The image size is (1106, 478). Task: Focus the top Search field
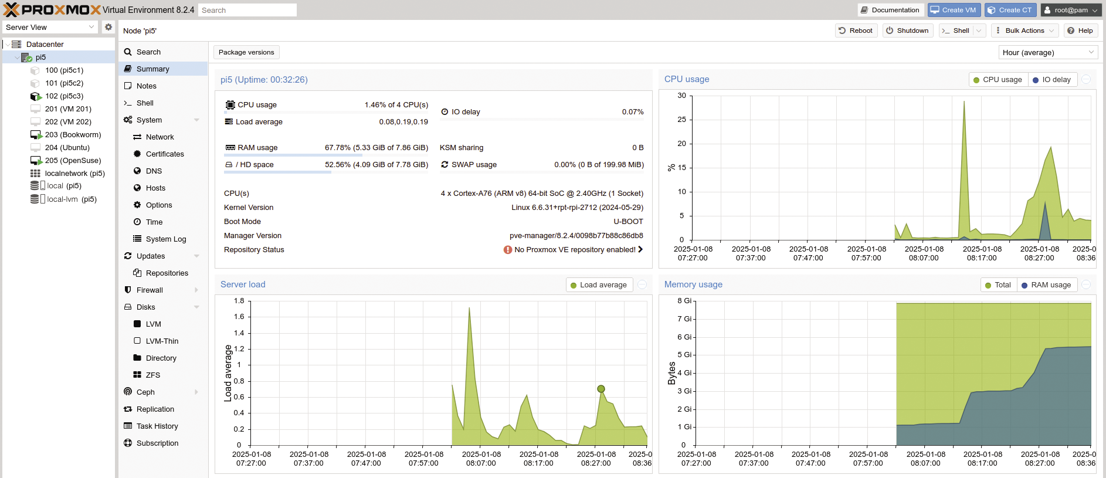tap(247, 10)
